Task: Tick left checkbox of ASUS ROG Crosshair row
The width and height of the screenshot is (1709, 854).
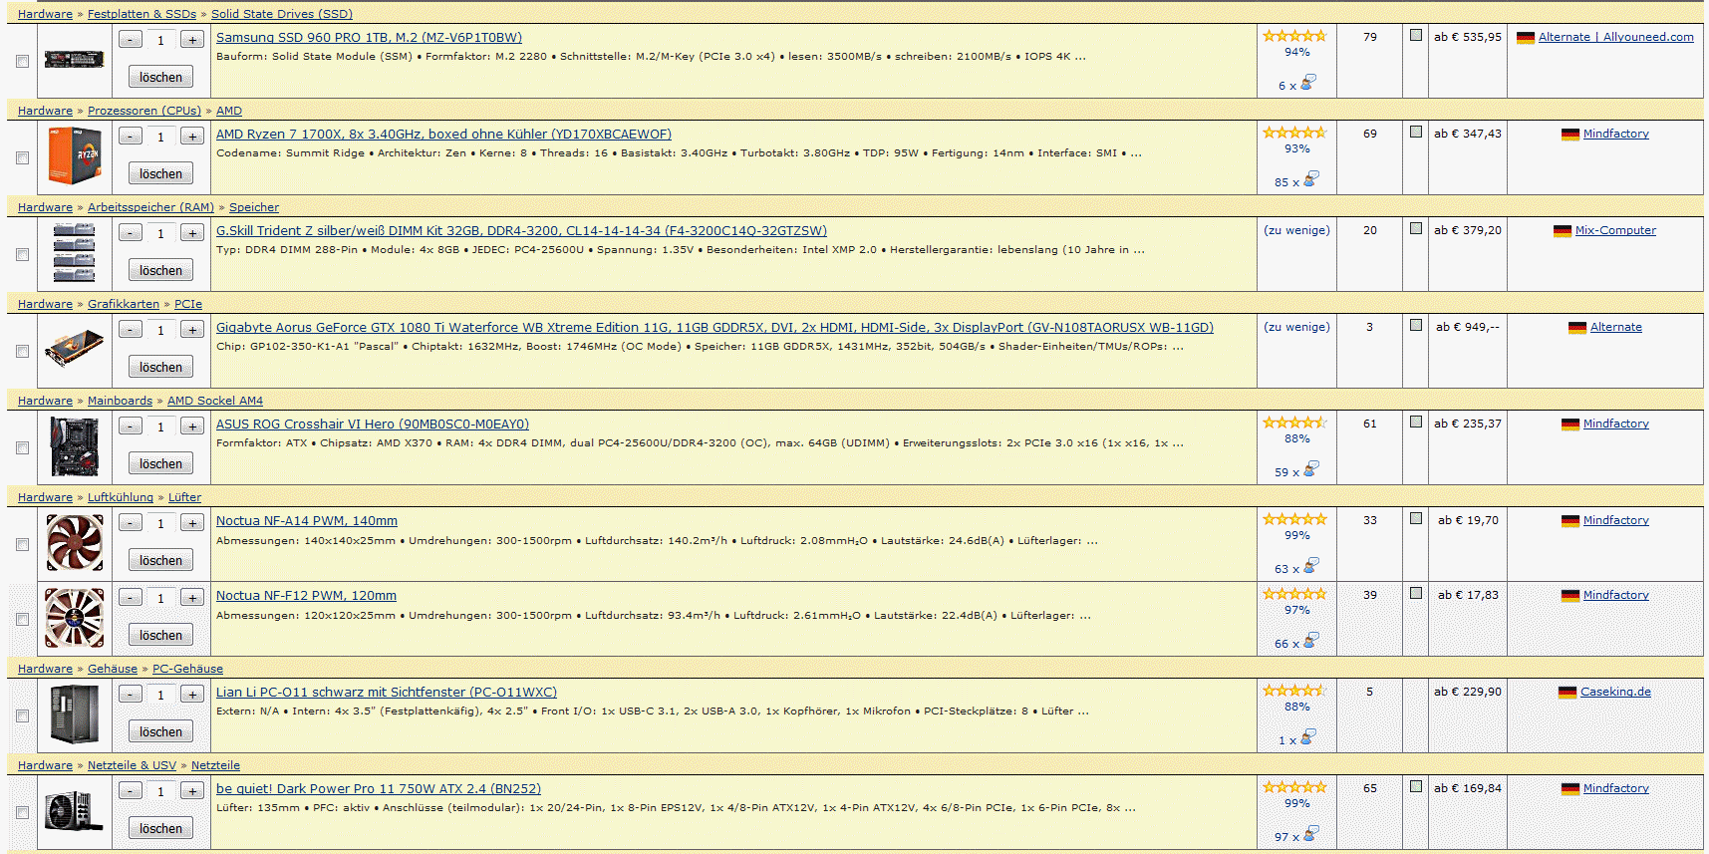Action: pyautogui.click(x=22, y=447)
